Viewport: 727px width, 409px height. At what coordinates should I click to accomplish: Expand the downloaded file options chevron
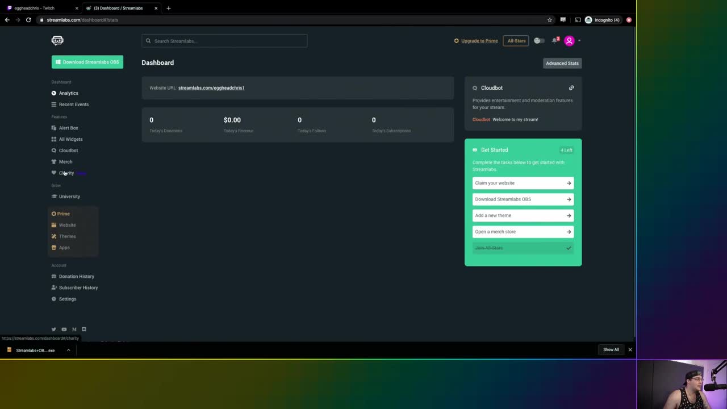pyautogui.click(x=68, y=350)
